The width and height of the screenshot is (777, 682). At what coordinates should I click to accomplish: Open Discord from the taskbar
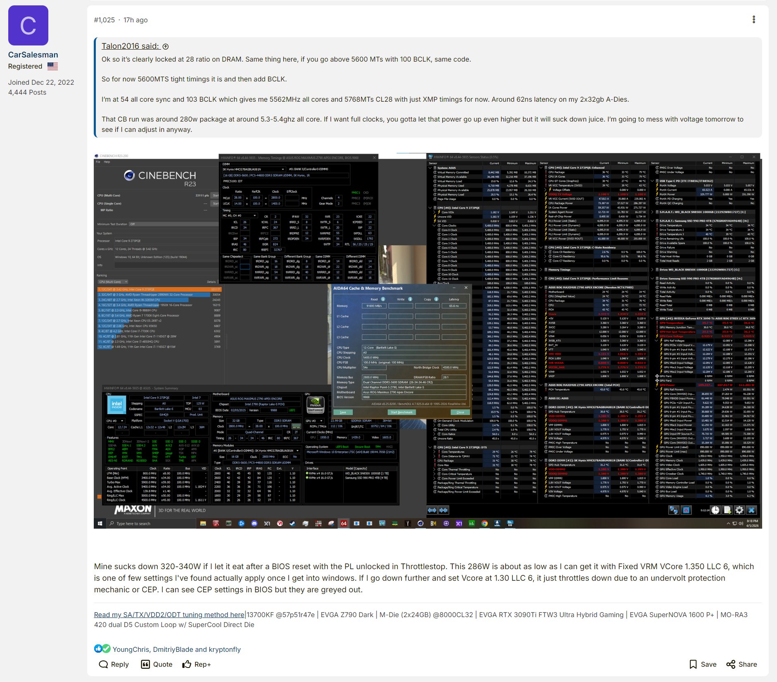[x=255, y=523]
